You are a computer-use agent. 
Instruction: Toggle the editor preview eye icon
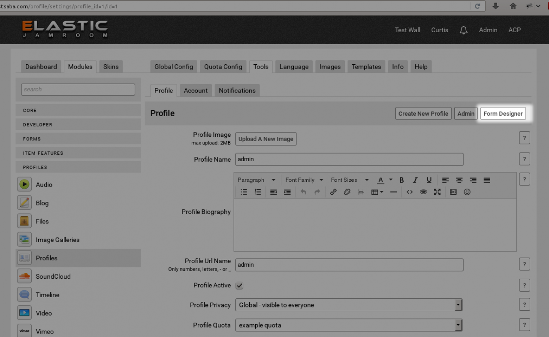point(423,192)
